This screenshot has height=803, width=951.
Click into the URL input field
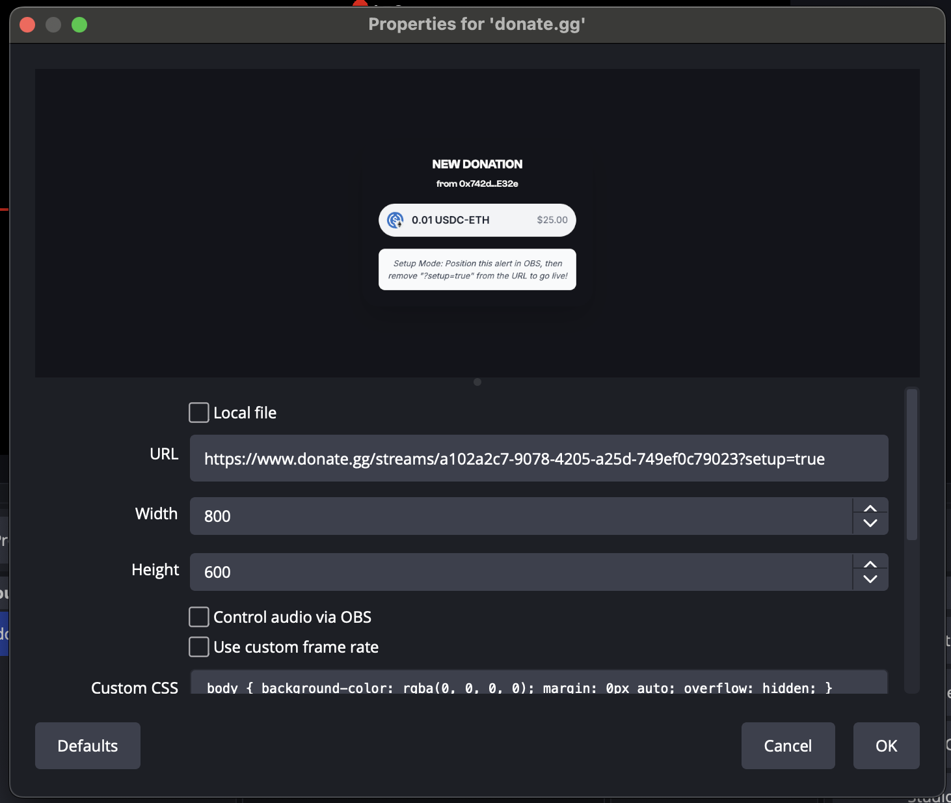coord(539,458)
